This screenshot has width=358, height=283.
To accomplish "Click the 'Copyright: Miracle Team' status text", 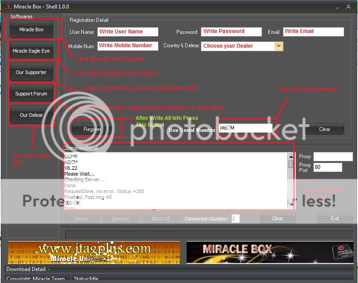I will (35, 279).
